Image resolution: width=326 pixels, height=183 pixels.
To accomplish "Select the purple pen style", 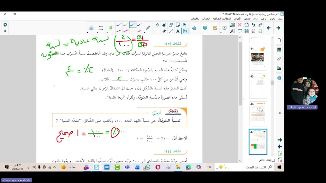I will click(x=140, y=31).
